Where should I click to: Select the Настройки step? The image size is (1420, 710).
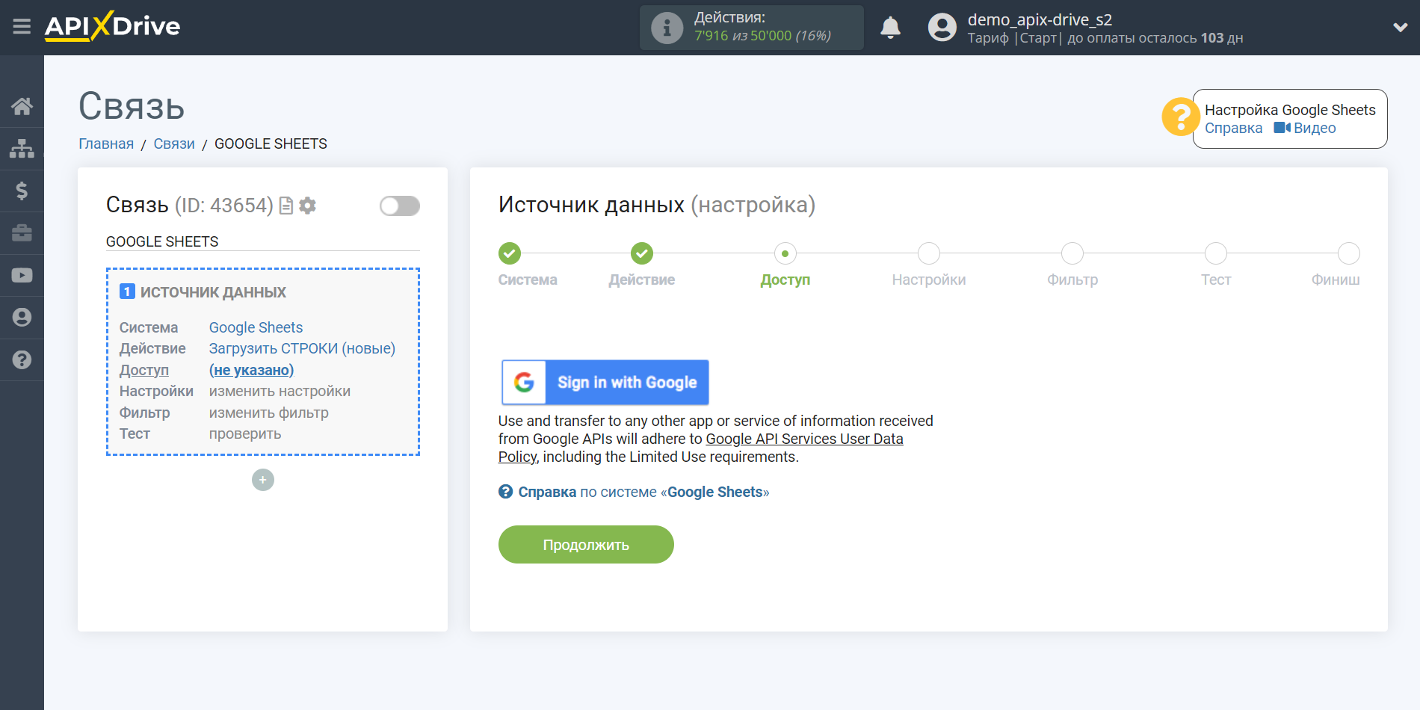tap(928, 253)
